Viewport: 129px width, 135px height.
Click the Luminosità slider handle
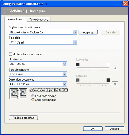[93, 68]
